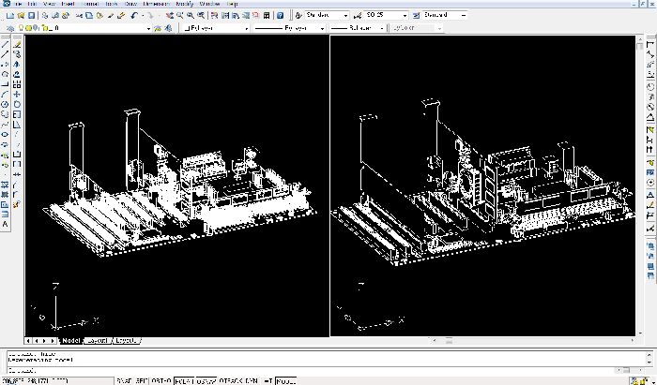Click the Zoom Previous icon

[201, 16]
